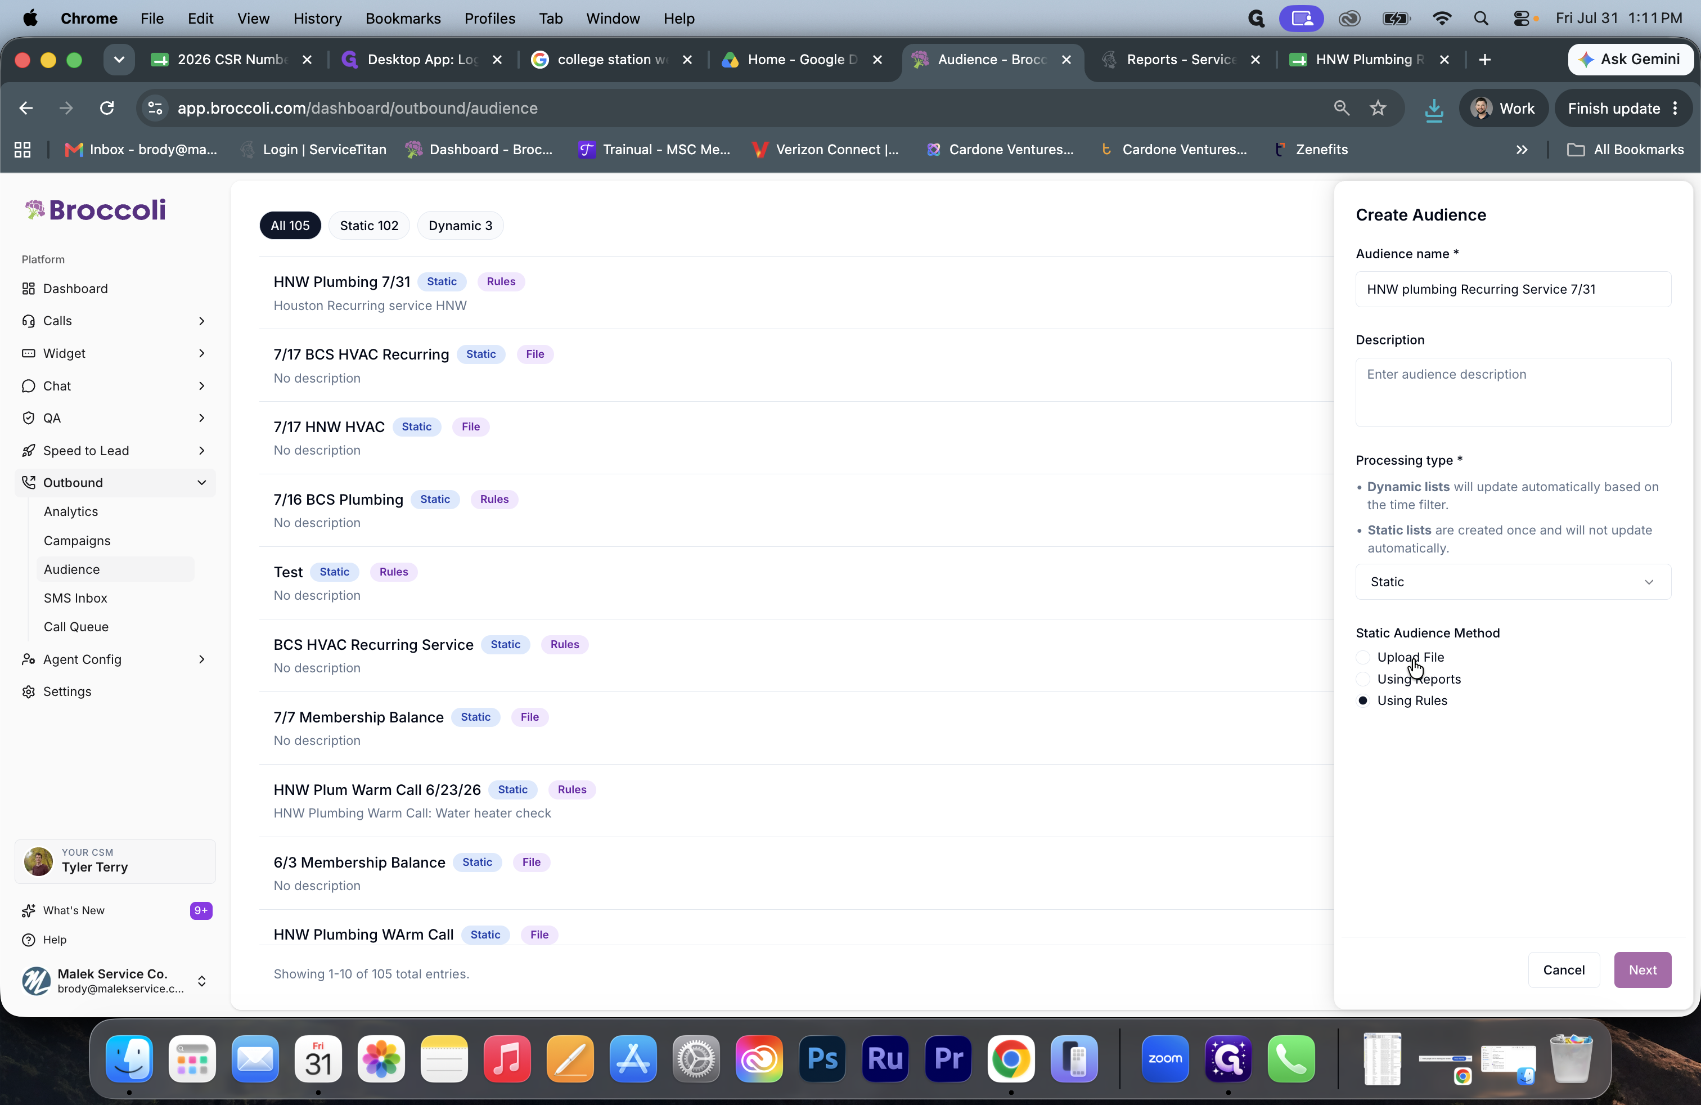Open Finder from the dock
This screenshot has height=1105, width=1701.
click(x=129, y=1058)
